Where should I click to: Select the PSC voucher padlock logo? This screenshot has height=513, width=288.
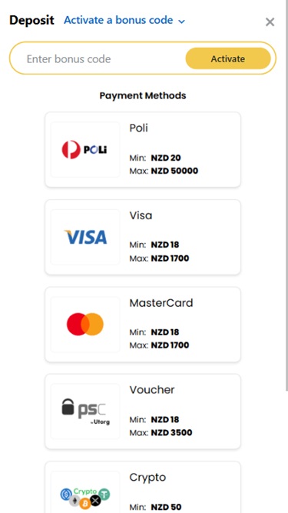(86, 411)
